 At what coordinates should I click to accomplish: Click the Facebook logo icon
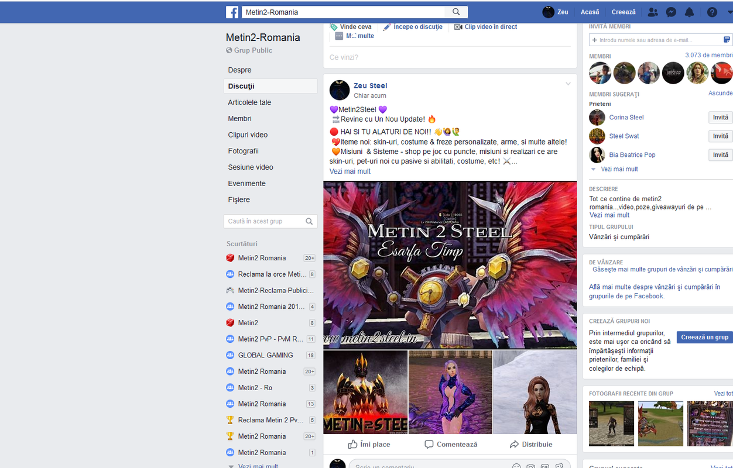coord(232,12)
